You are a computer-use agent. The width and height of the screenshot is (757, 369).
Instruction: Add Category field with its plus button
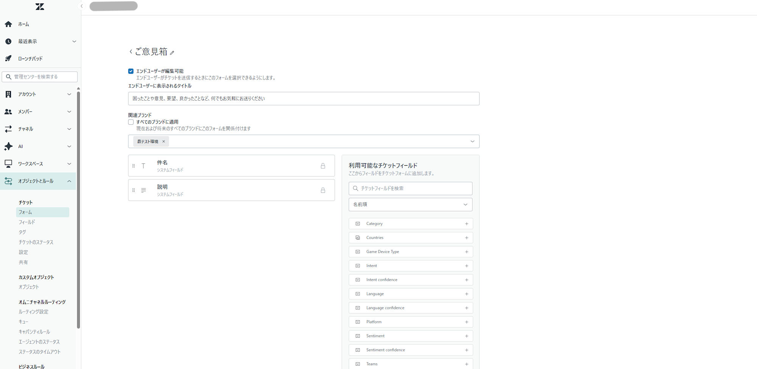pos(466,223)
